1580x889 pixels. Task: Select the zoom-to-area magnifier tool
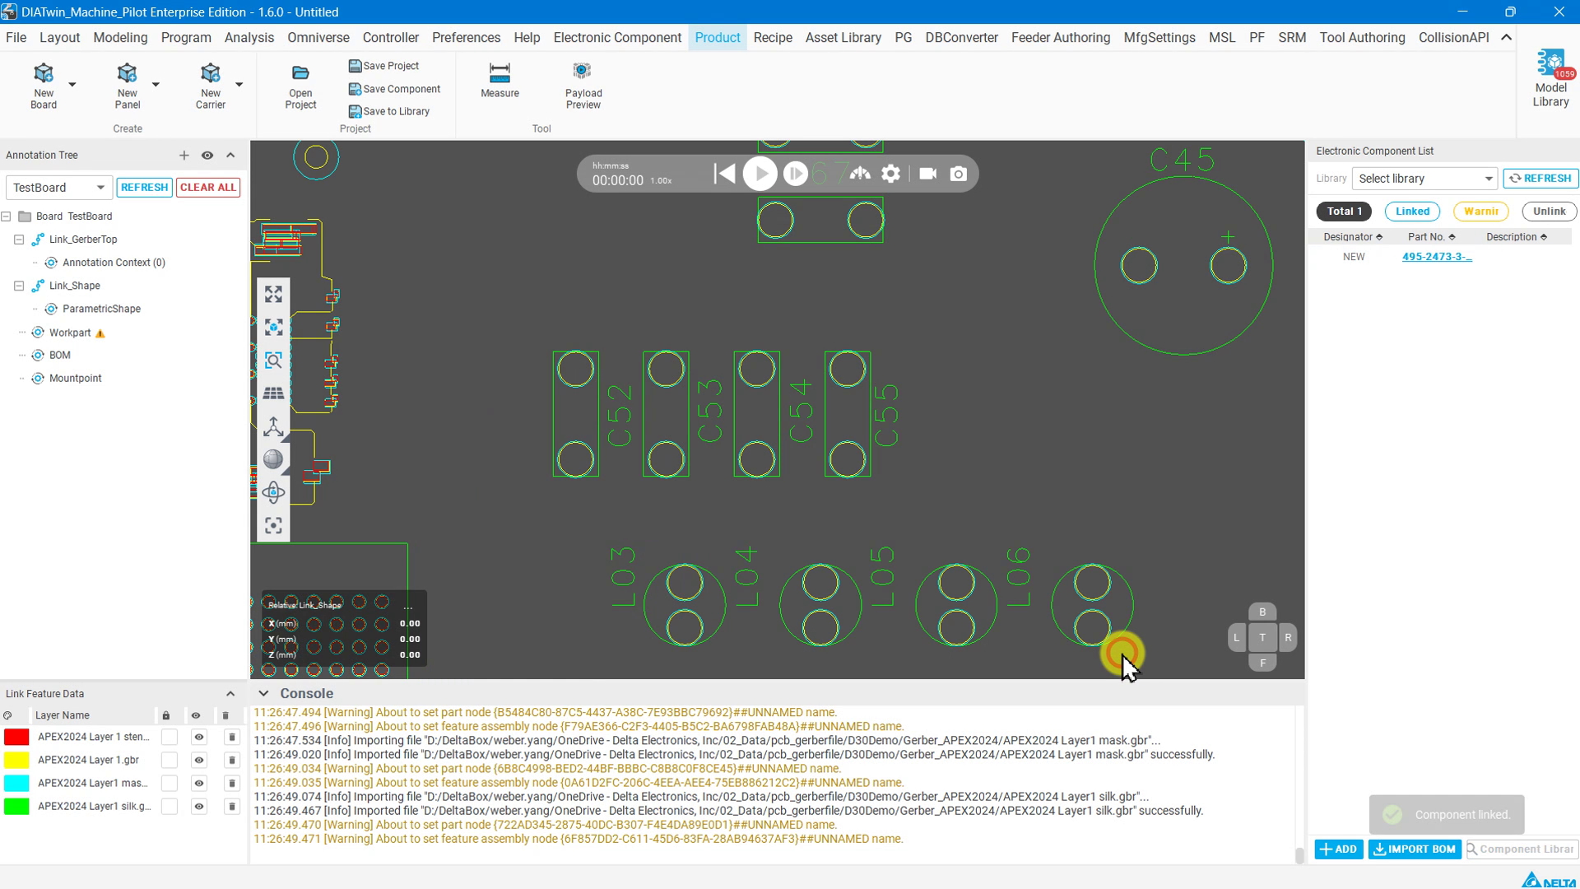point(273,361)
